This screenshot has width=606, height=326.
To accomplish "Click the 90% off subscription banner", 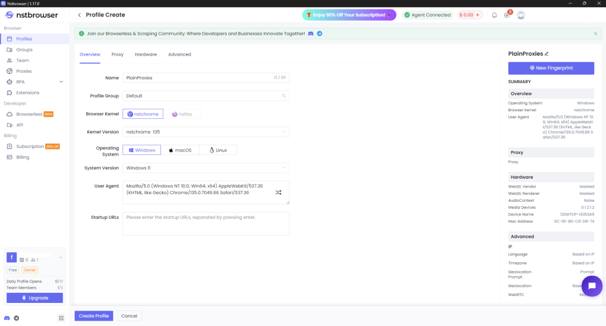I will pyautogui.click(x=349, y=15).
